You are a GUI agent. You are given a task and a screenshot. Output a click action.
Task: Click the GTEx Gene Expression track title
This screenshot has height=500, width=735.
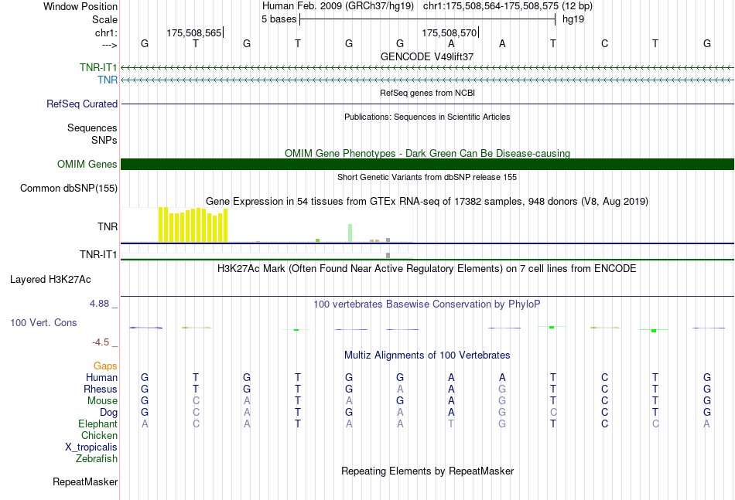coord(427,201)
